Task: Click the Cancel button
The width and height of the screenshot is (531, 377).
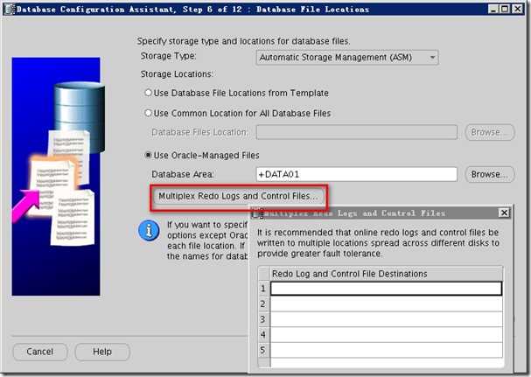Action: tap(40, 352)
